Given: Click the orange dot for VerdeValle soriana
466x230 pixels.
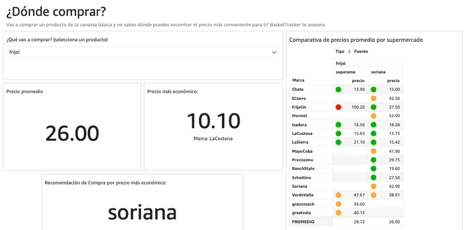Looking at the screenshot, I should click(374, 195).
